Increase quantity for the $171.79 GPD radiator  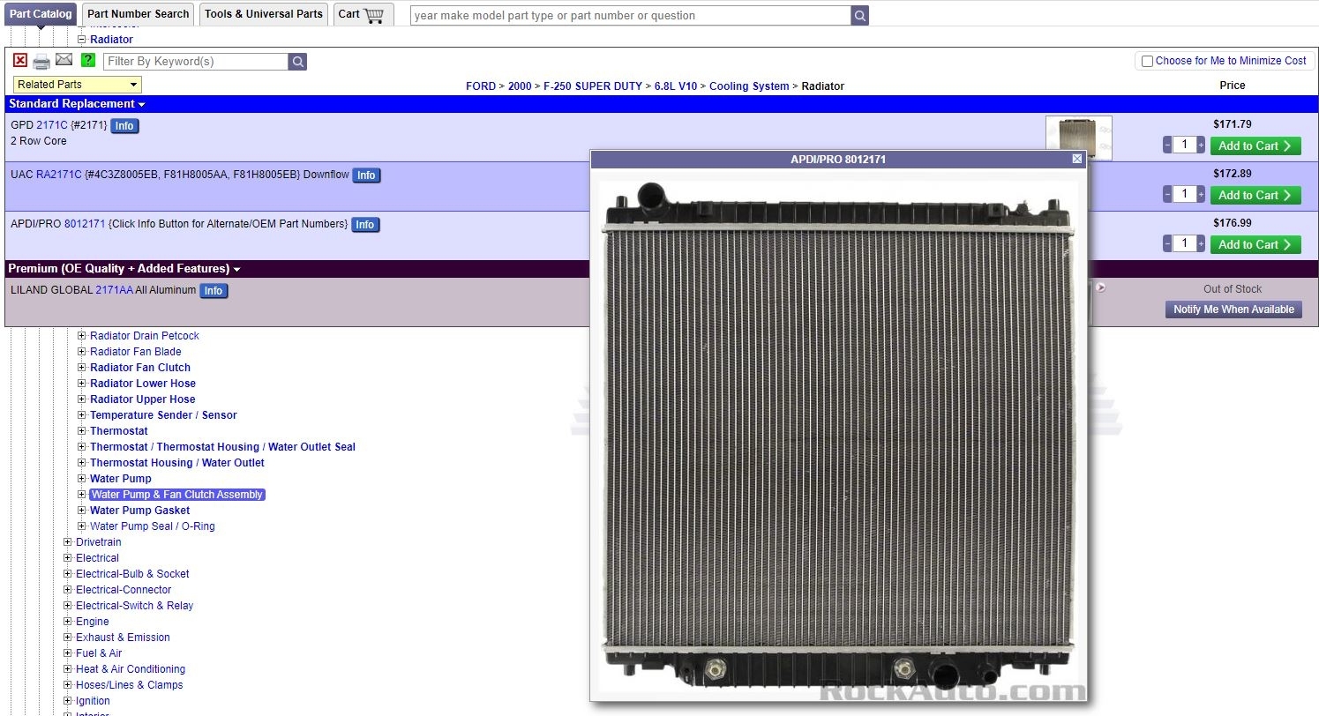pyautogui.click(x=1201, y=145)
